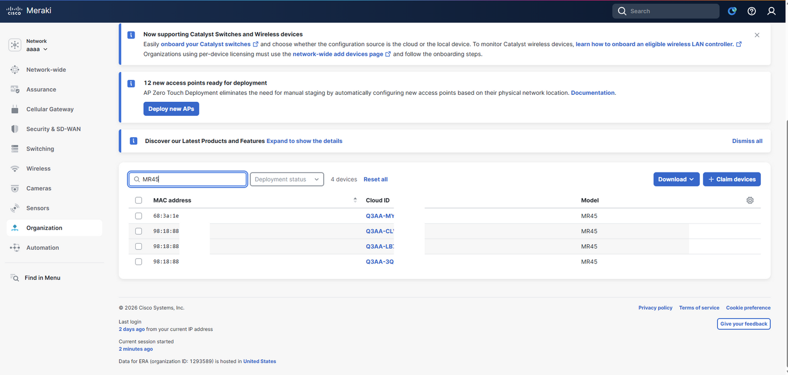Click the Reset all filter link

click(x=376, y=179)
